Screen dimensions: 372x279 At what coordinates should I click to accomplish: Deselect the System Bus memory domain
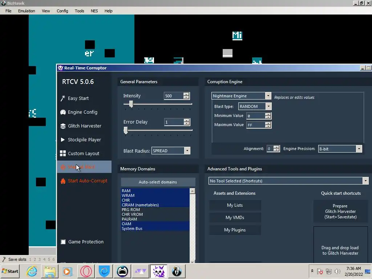click(155, 229)
